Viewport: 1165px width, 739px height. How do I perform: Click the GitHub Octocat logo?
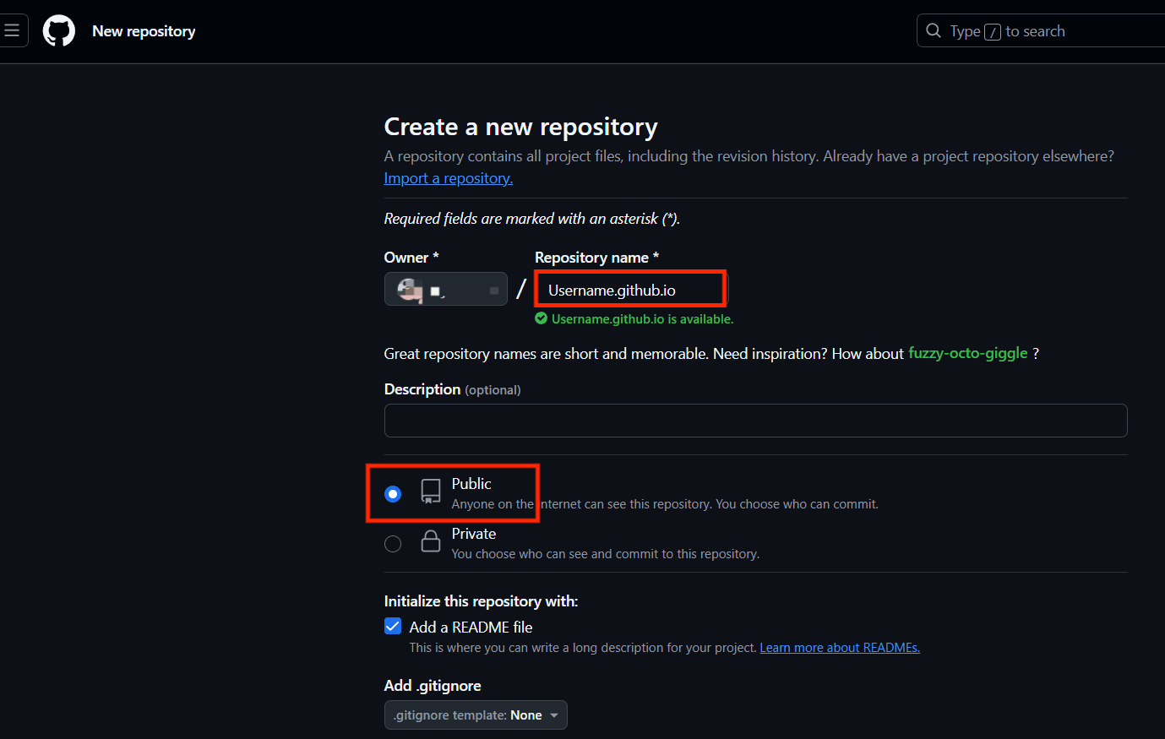(x=59, y=31)
